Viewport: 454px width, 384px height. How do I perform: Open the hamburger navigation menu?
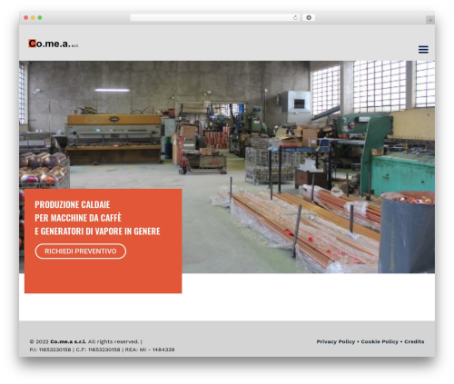(423, 49)
